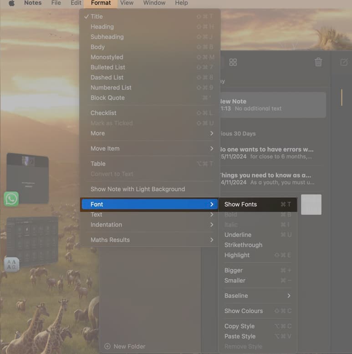Viewport: 352px width, 354px height.
Task: Select the New Note entry
Action: (273, 105)
